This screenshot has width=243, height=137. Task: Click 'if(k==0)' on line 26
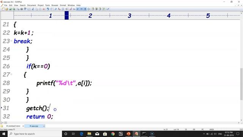point(38,66)
